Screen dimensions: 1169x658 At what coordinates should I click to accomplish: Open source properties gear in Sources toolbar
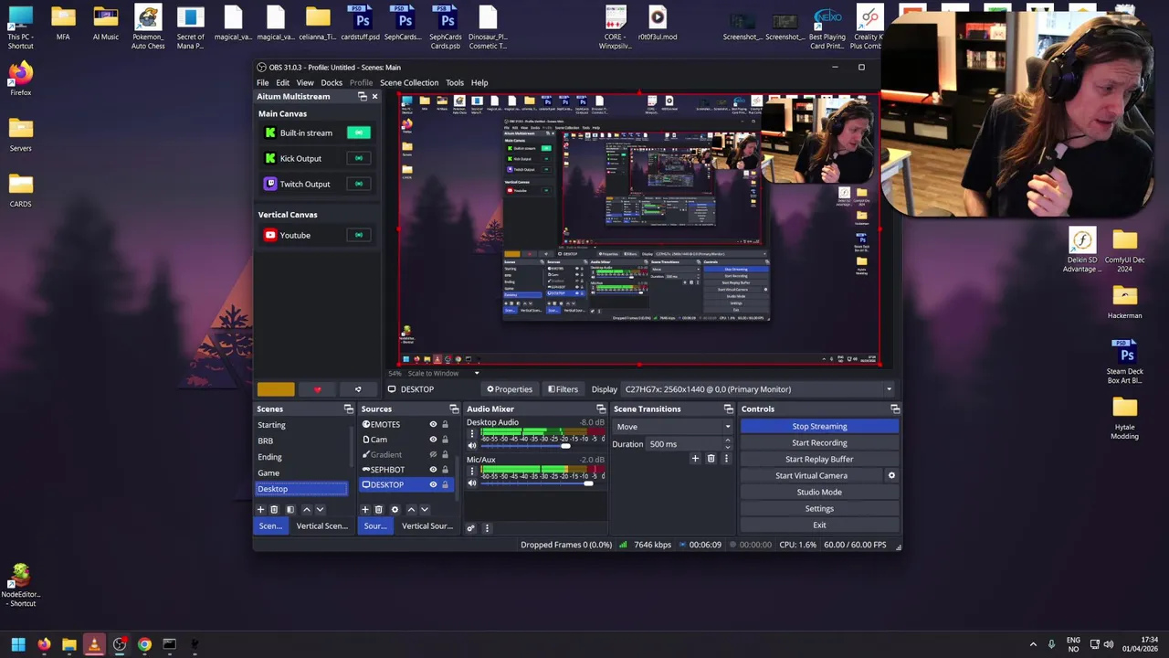pos(395,509)
